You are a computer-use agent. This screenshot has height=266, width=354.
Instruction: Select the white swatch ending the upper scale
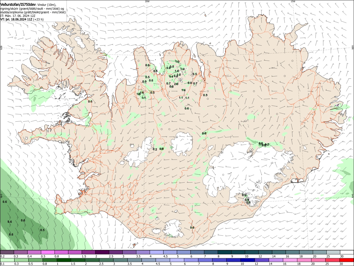click(347, 252)
